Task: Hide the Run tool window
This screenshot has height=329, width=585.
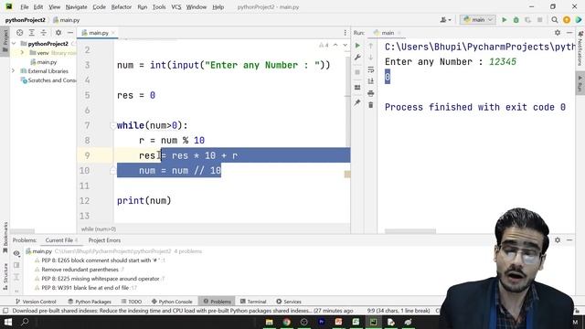Action: (x=569, y=33)
